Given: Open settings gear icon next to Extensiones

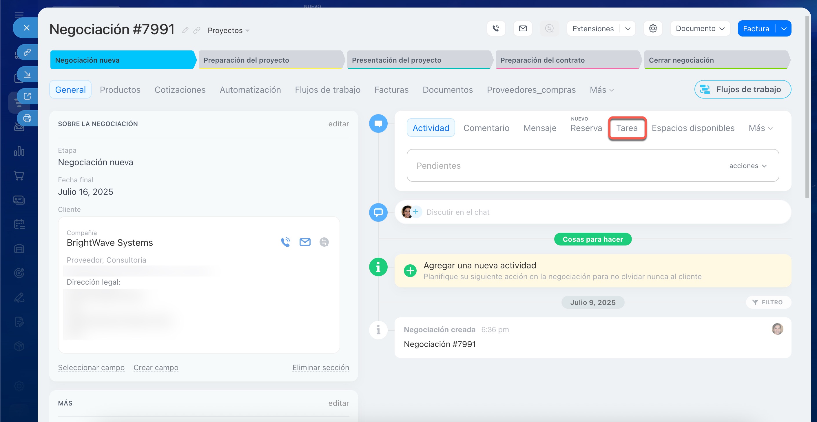Looking at the screenshot, I should click(x=653, y=29).
